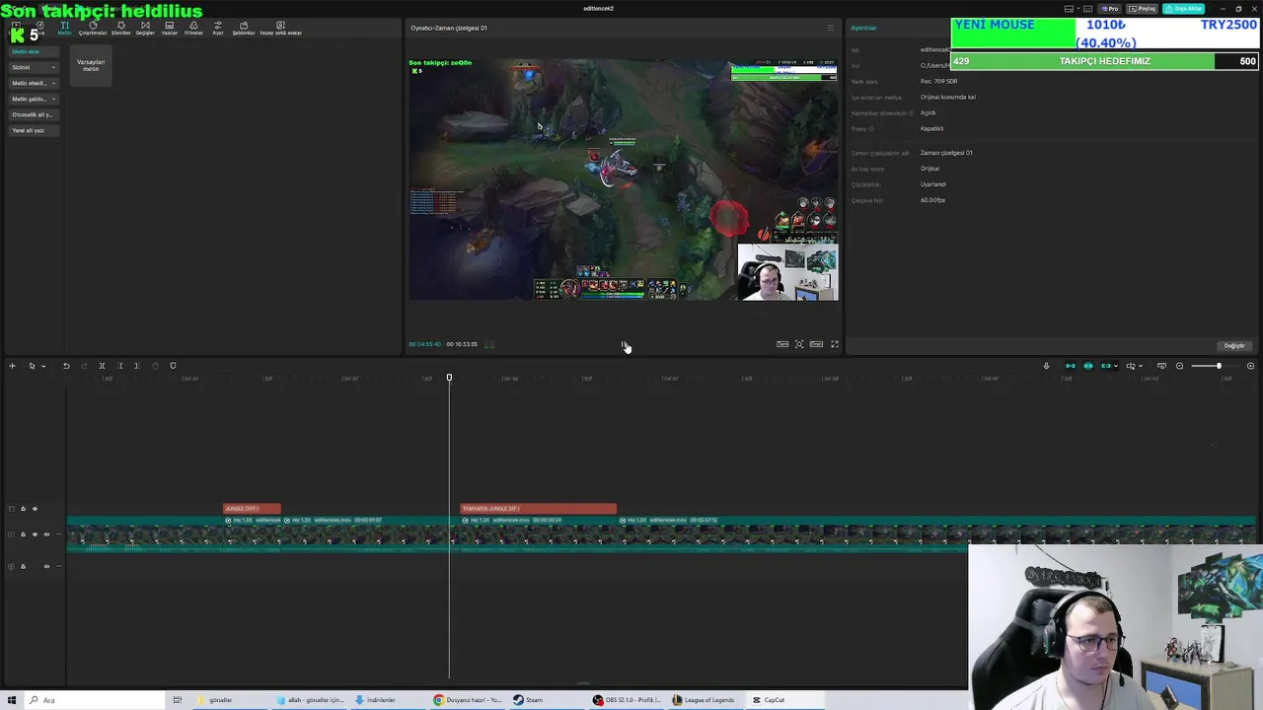Toggle auto snapping on timeline
The height and width of the screenshot is (710, 1263).
click(x=1088, y=366)
